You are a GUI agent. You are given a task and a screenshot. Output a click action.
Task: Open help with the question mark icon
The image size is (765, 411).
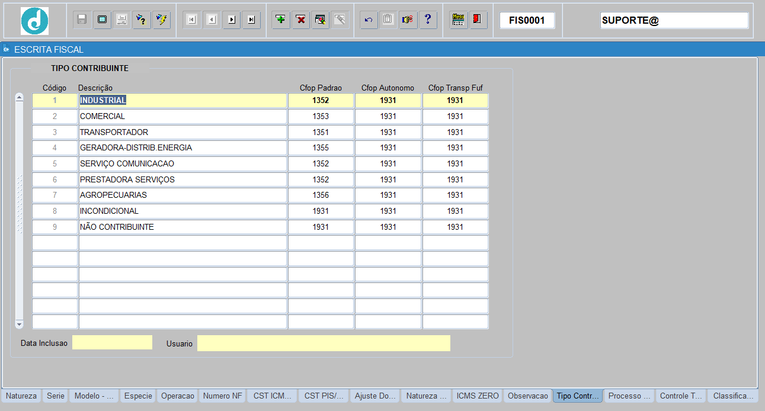point(428,20)
